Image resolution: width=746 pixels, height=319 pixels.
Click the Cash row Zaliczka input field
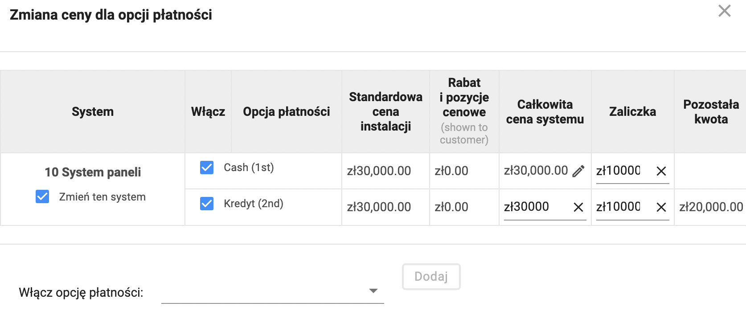click(624, 171)
